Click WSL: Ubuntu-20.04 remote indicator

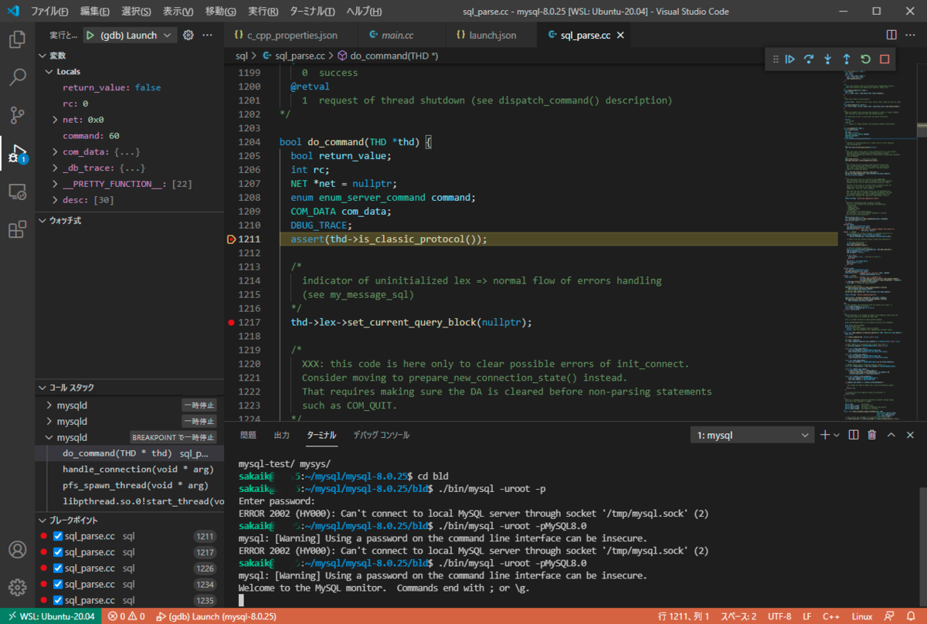[x=50, y=616]
